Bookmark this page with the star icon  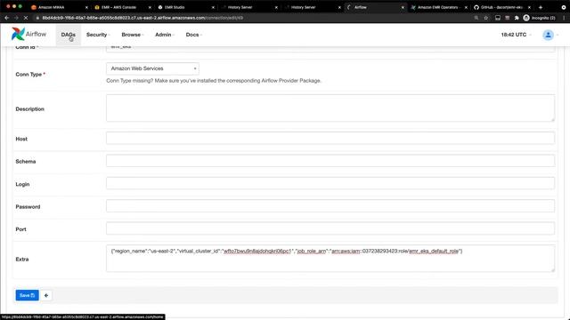click(x=486, y=18)
